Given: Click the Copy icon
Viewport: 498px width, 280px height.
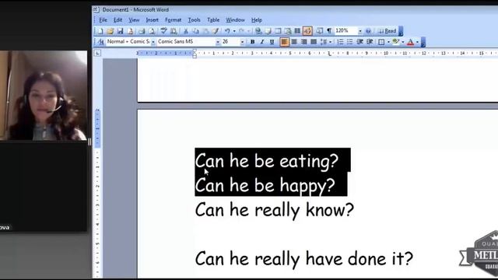Looking at the screenshot, I should (x=195, y=31).
